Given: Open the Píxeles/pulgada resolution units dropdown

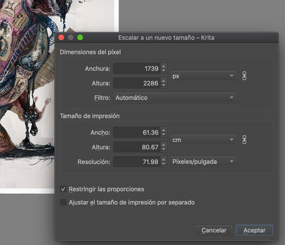Looking at the screenshot, I should [204, 162].
